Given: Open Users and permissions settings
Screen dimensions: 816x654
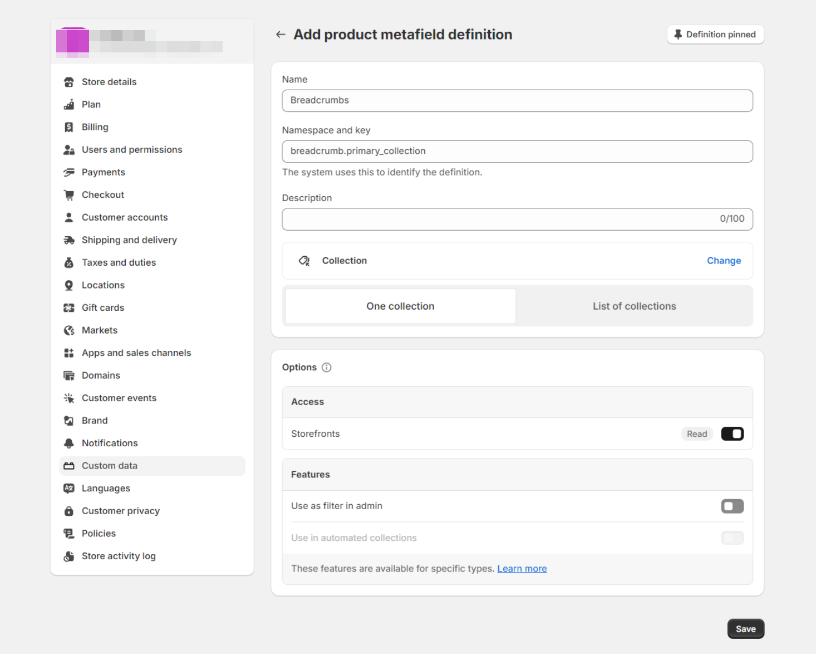Looking at the screenshot, I should 132,150.
